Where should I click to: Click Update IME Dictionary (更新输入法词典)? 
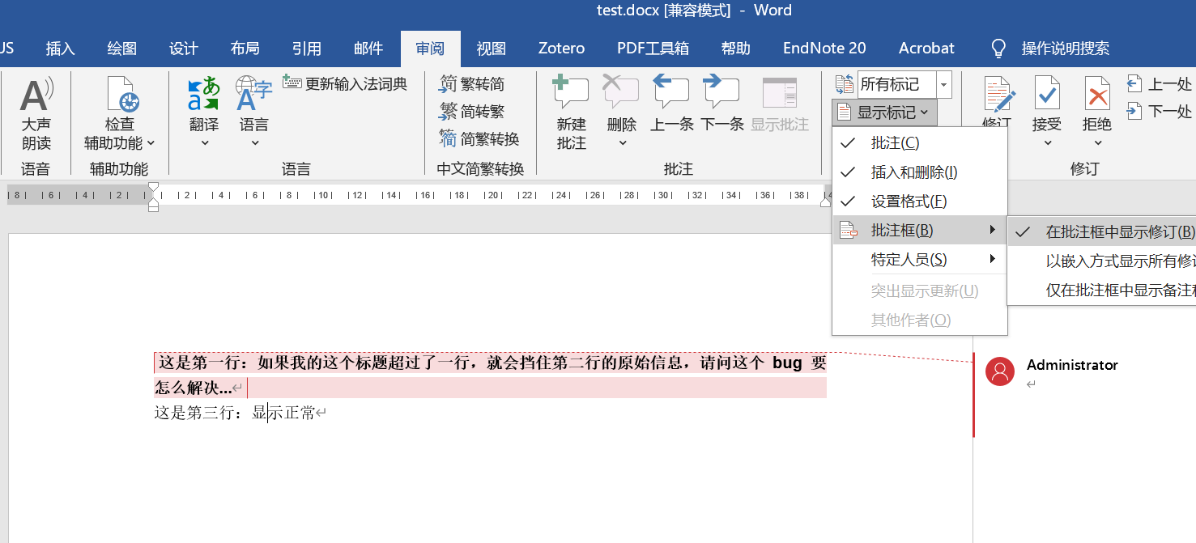[x=345, y=83]
